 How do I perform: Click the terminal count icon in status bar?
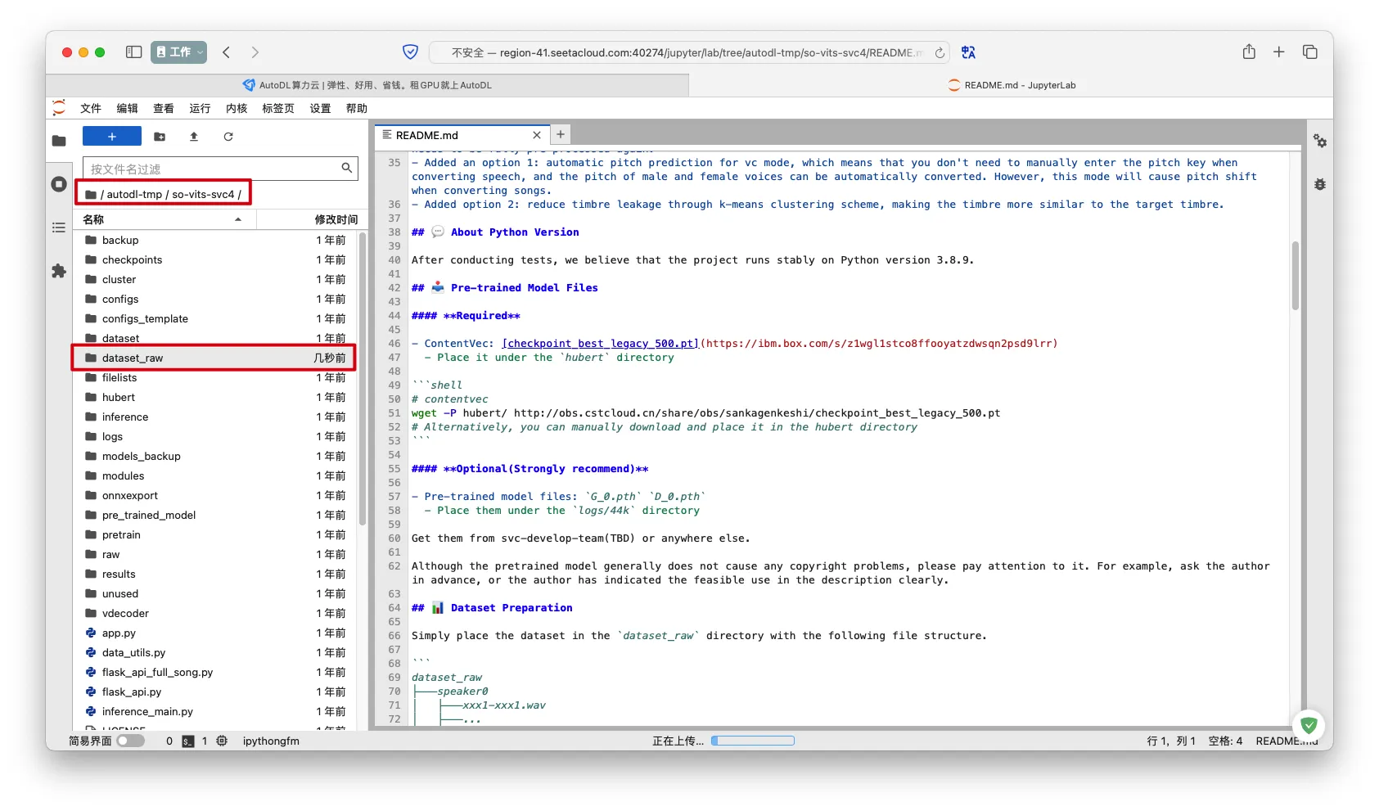188,741
